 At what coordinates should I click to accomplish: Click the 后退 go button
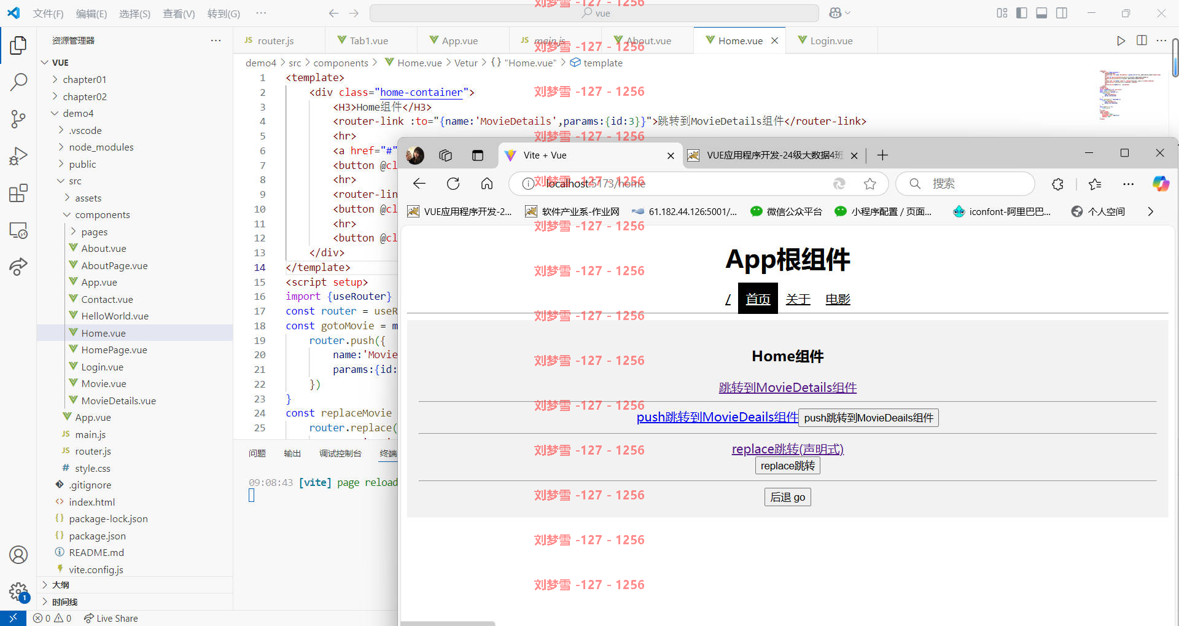787,497
